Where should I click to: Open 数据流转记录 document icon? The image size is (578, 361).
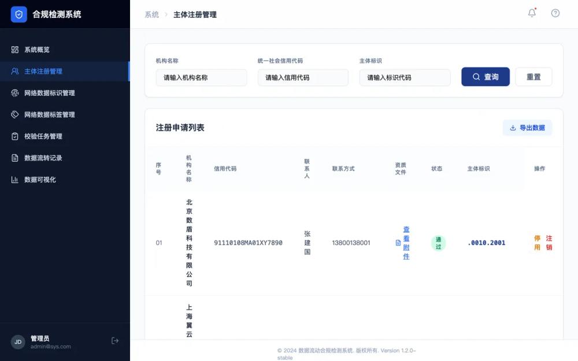[16, 158]
